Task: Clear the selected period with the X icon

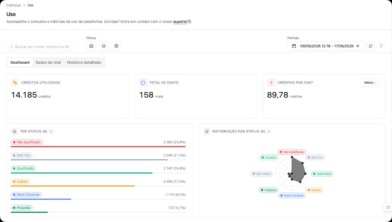Action: (358, 46)
